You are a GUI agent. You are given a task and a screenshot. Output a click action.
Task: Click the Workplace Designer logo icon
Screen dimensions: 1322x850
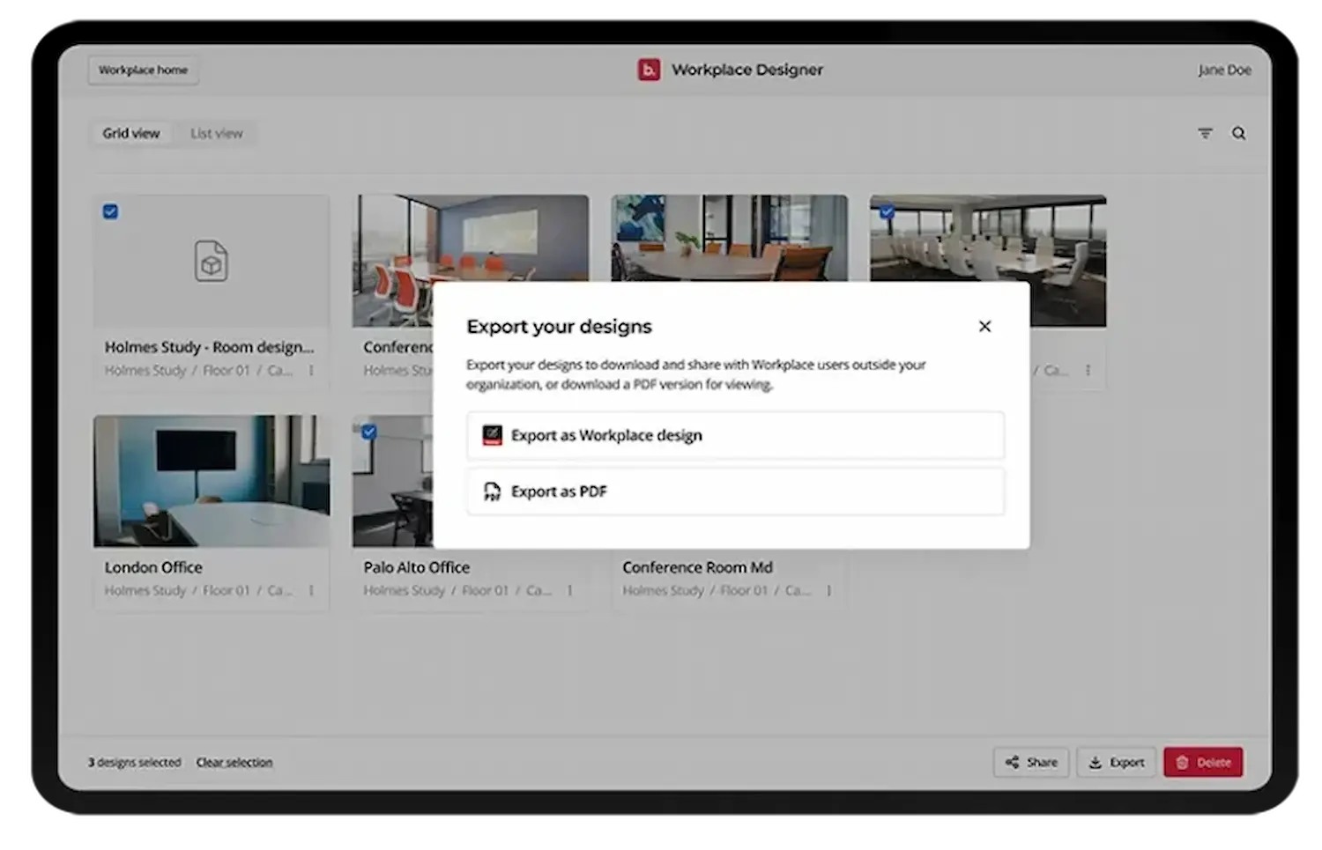coord(649,70)
